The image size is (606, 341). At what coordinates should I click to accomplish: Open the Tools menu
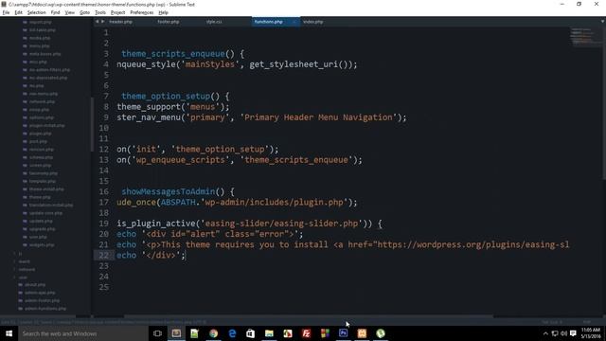(100, 12)
